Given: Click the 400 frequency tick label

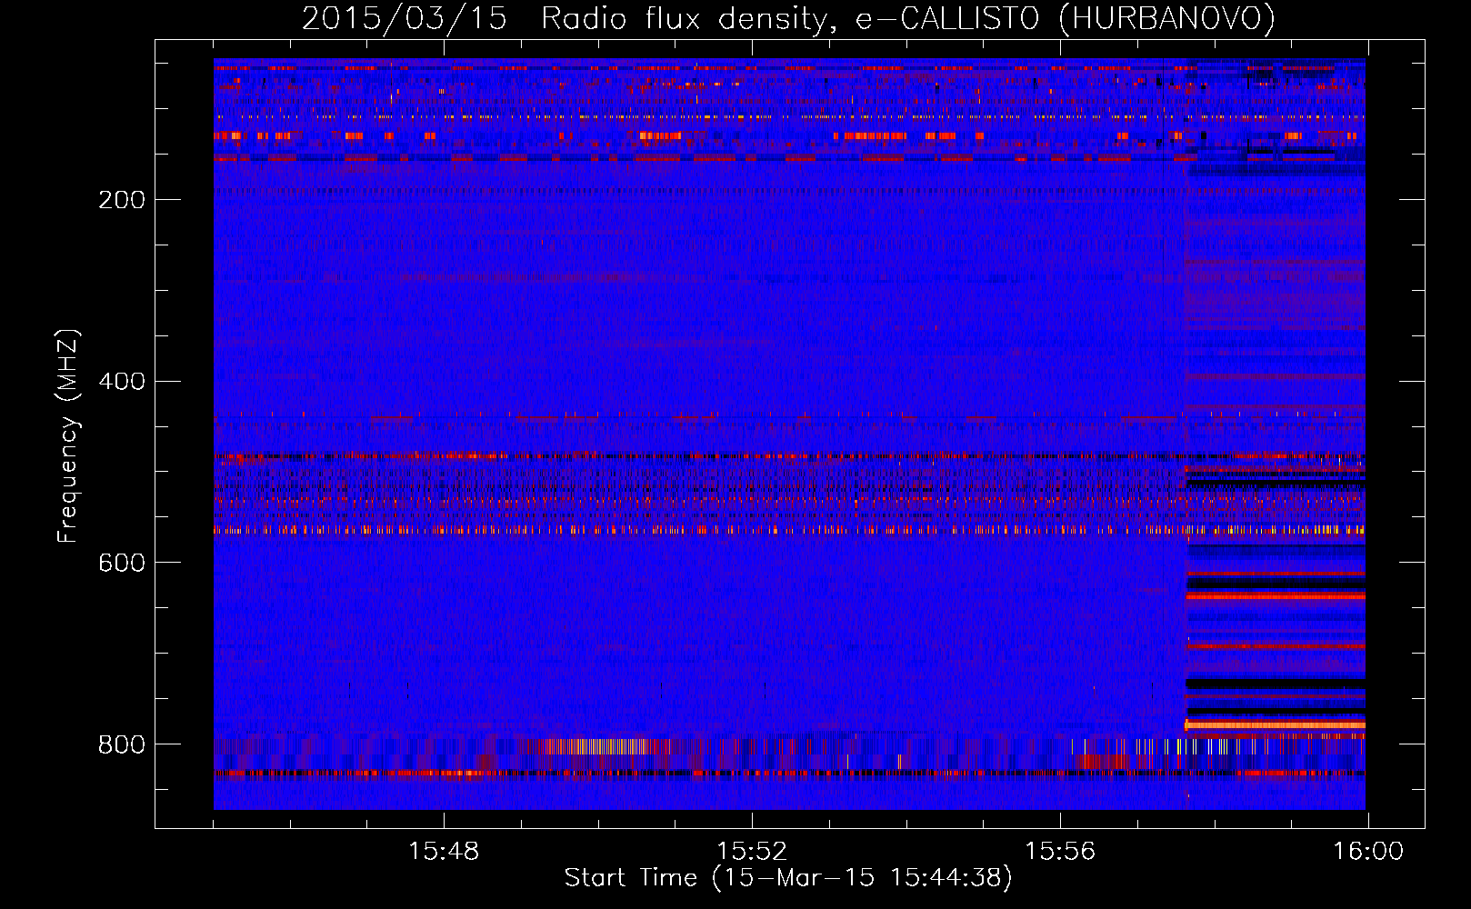Looking at the screenshot, I should tap(122, 382).
